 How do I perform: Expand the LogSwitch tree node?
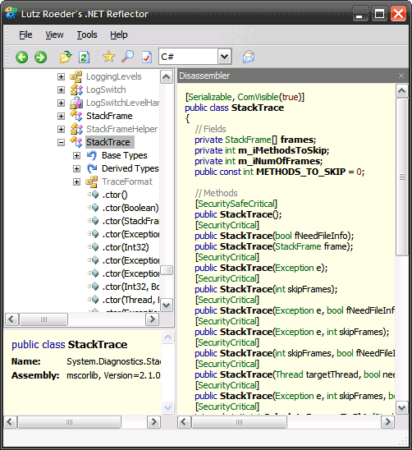point(61,90)
